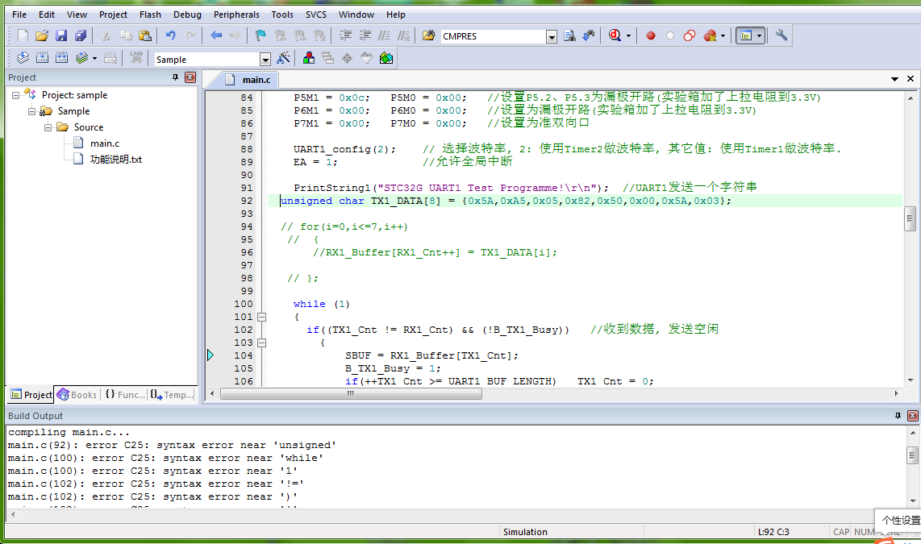Open the Project menu
This screenshot has width=921, height=544.
pos(113,15)
